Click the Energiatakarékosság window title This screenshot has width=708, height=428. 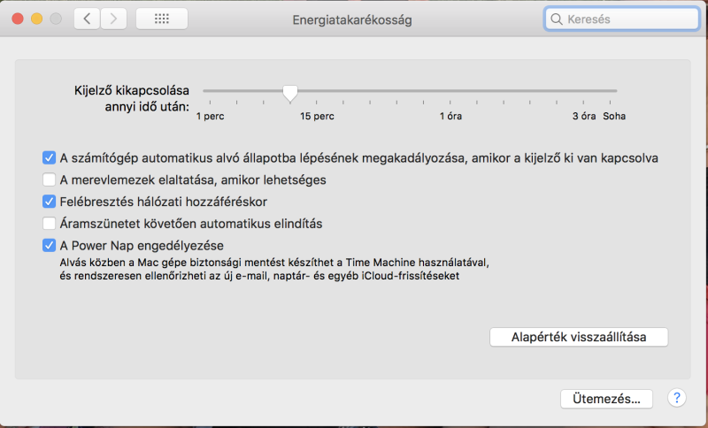352,19
